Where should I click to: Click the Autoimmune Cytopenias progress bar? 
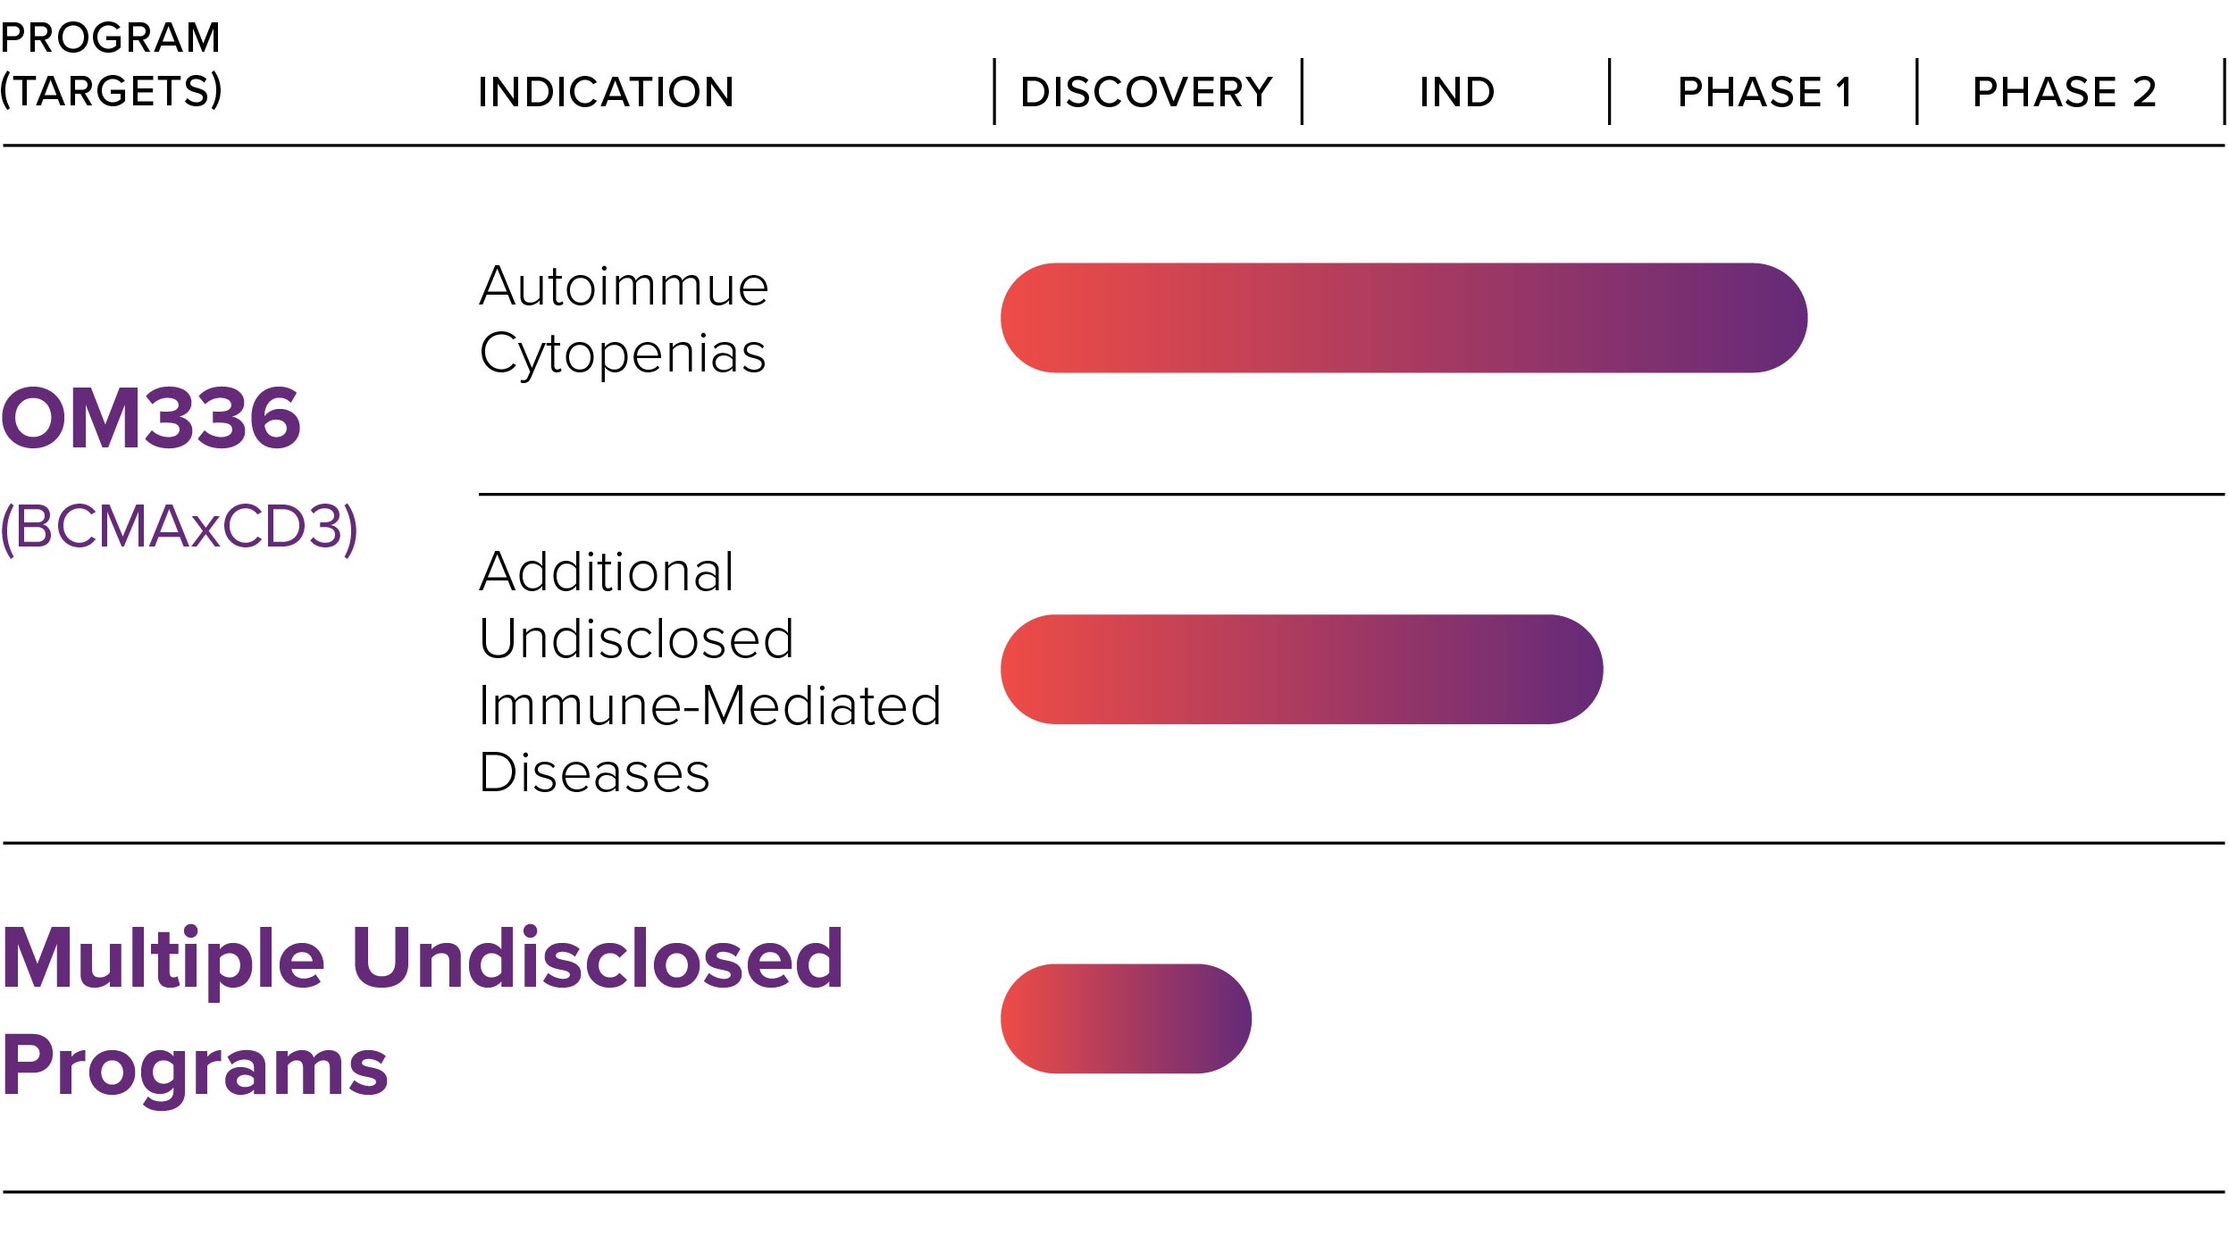(1404, 318)
